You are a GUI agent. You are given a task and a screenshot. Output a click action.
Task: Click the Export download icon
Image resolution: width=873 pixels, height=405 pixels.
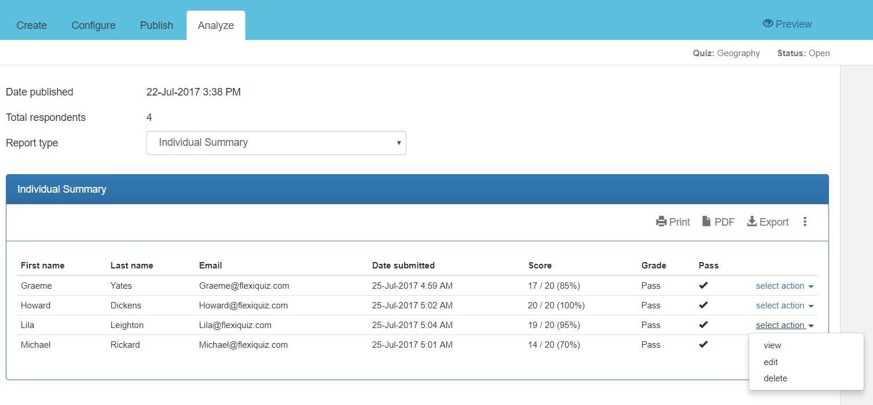[752, 222]
